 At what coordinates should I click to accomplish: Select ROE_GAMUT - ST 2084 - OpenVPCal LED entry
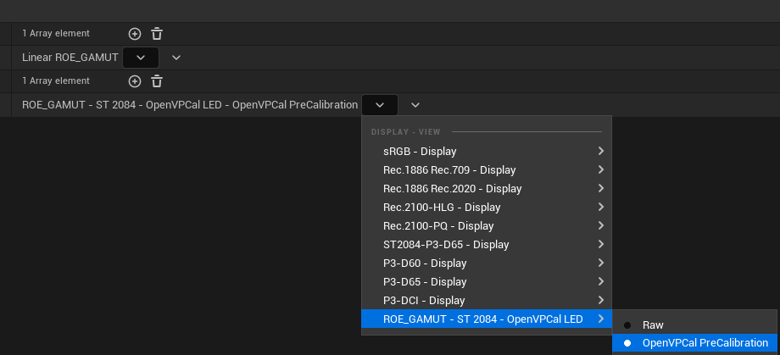[x=487, y=319]
